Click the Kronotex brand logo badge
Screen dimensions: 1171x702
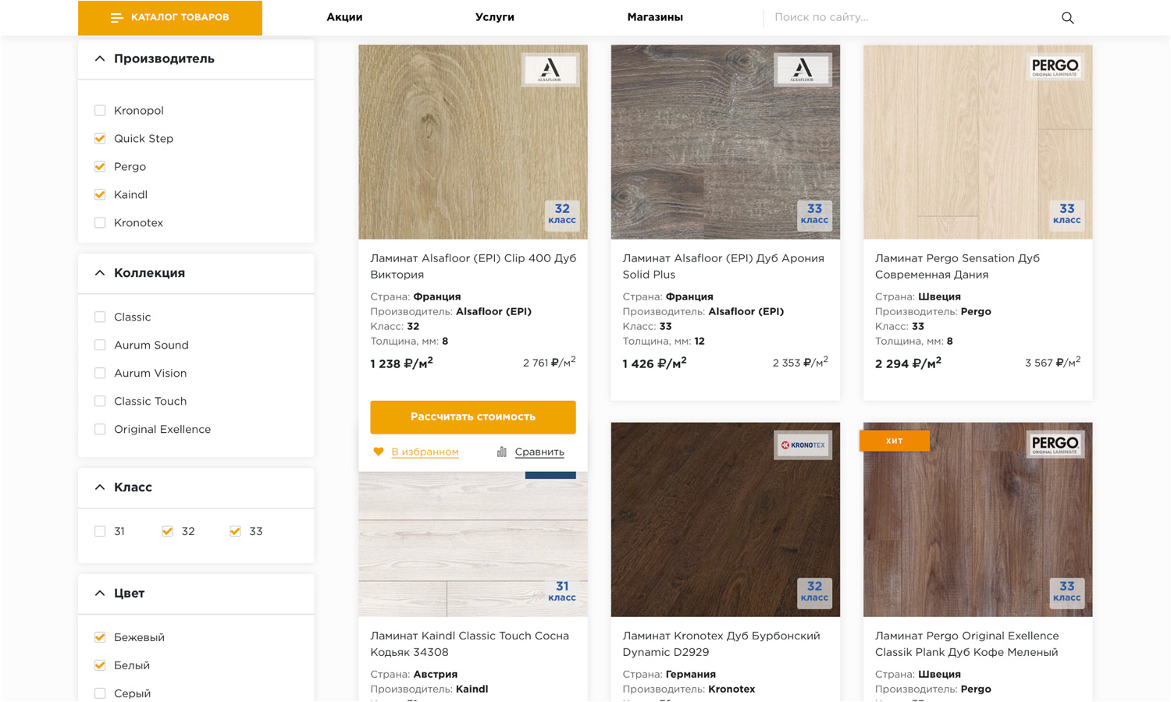(x=803, y=445)
